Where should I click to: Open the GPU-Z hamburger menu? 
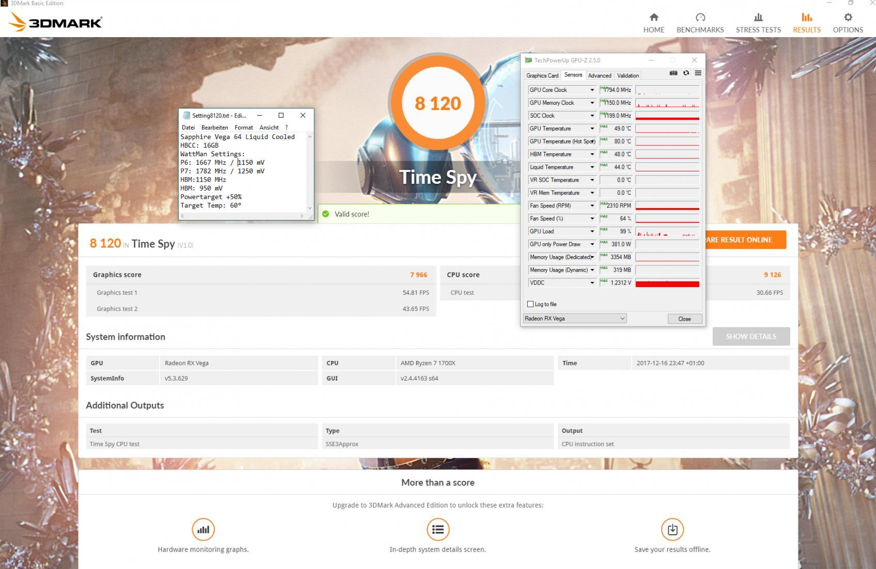(698, 73)
